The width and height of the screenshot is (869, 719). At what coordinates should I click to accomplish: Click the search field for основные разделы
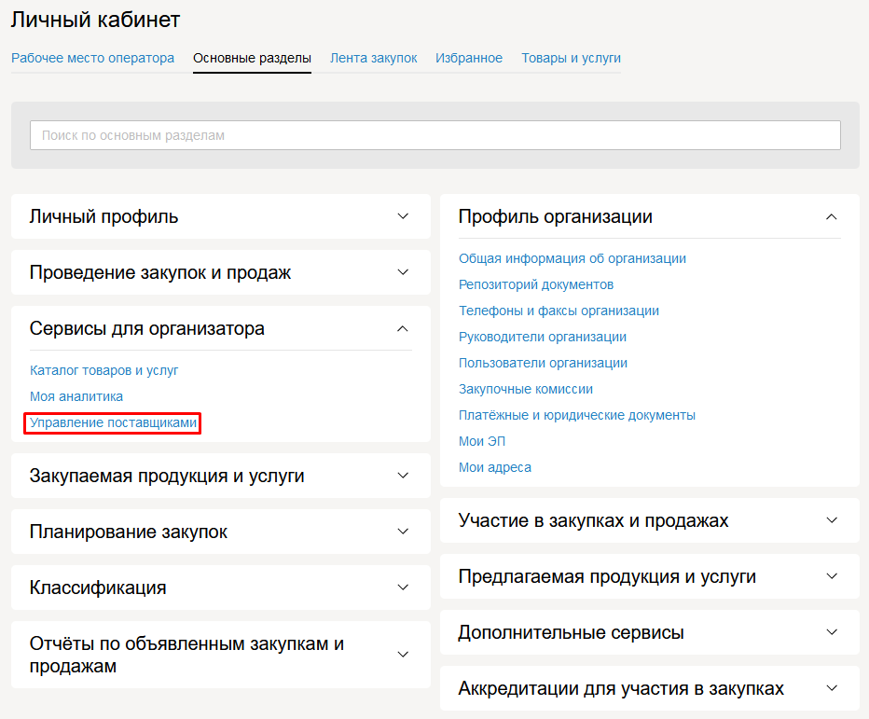[434, 135]
